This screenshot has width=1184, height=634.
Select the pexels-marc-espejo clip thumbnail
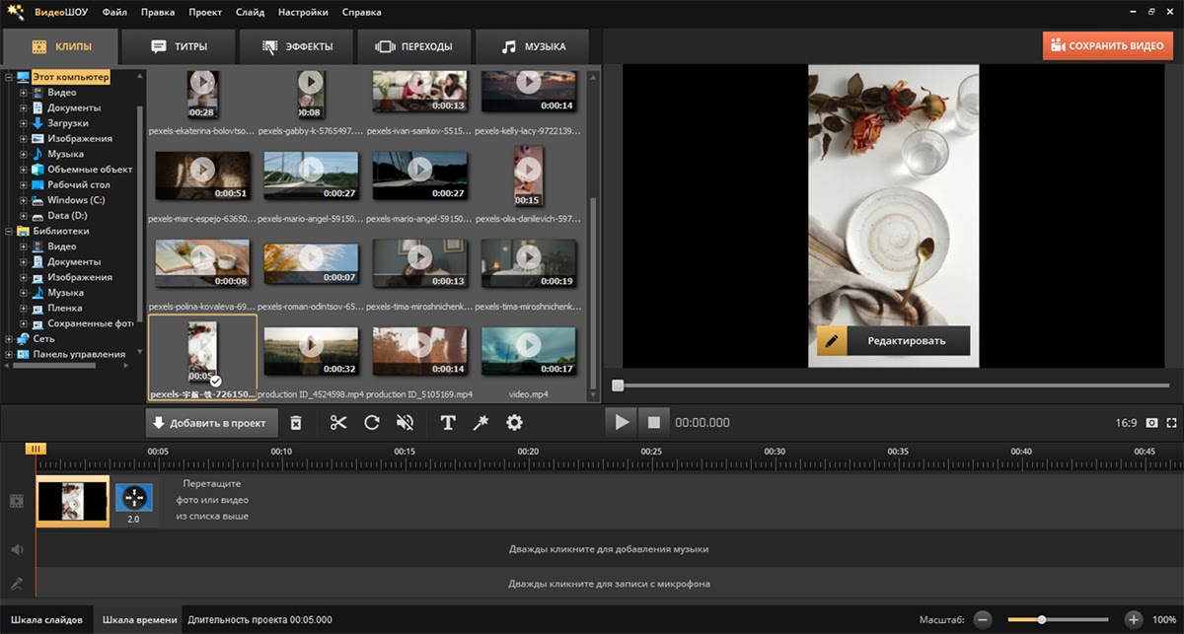(202, 176)
